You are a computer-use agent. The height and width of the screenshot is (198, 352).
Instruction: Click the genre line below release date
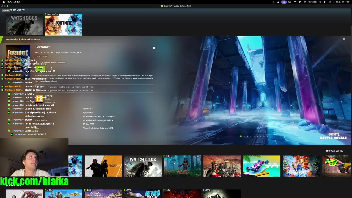[98, 128]
